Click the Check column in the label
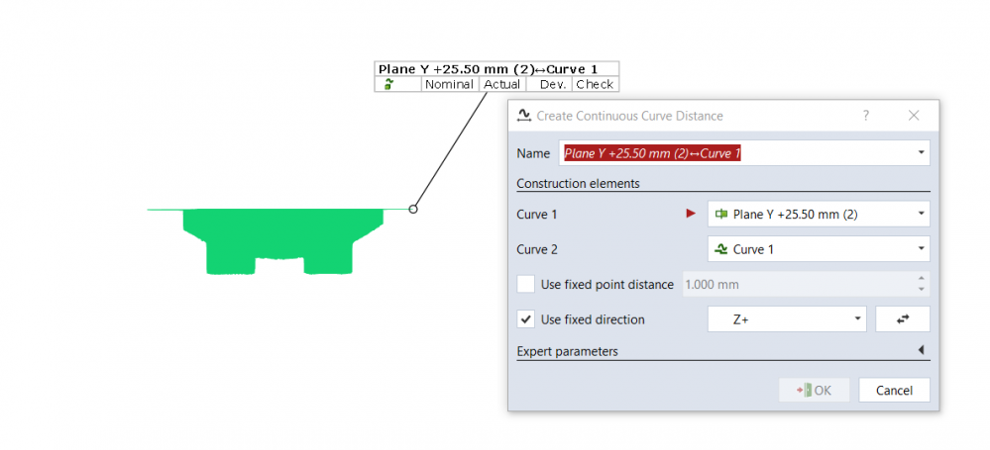990x450 pixels. [595, 84]
